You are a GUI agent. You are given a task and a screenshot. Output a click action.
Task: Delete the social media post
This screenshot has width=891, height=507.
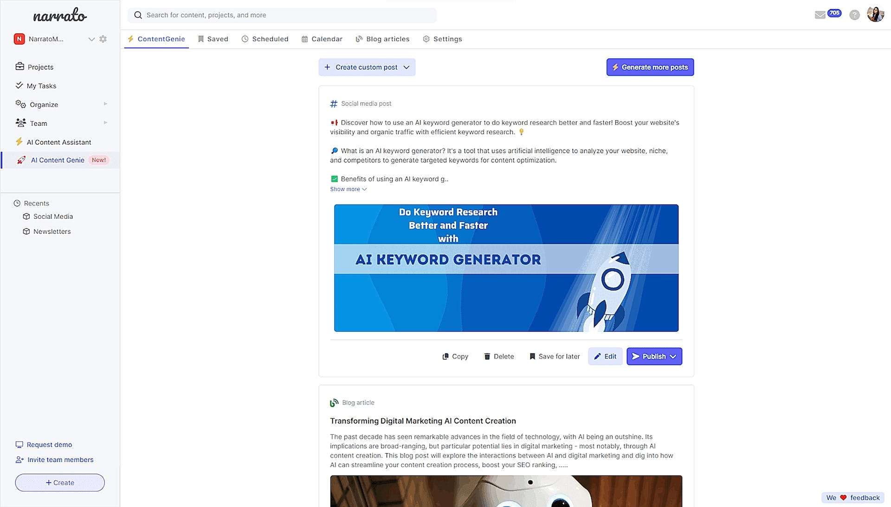(499, 356)
